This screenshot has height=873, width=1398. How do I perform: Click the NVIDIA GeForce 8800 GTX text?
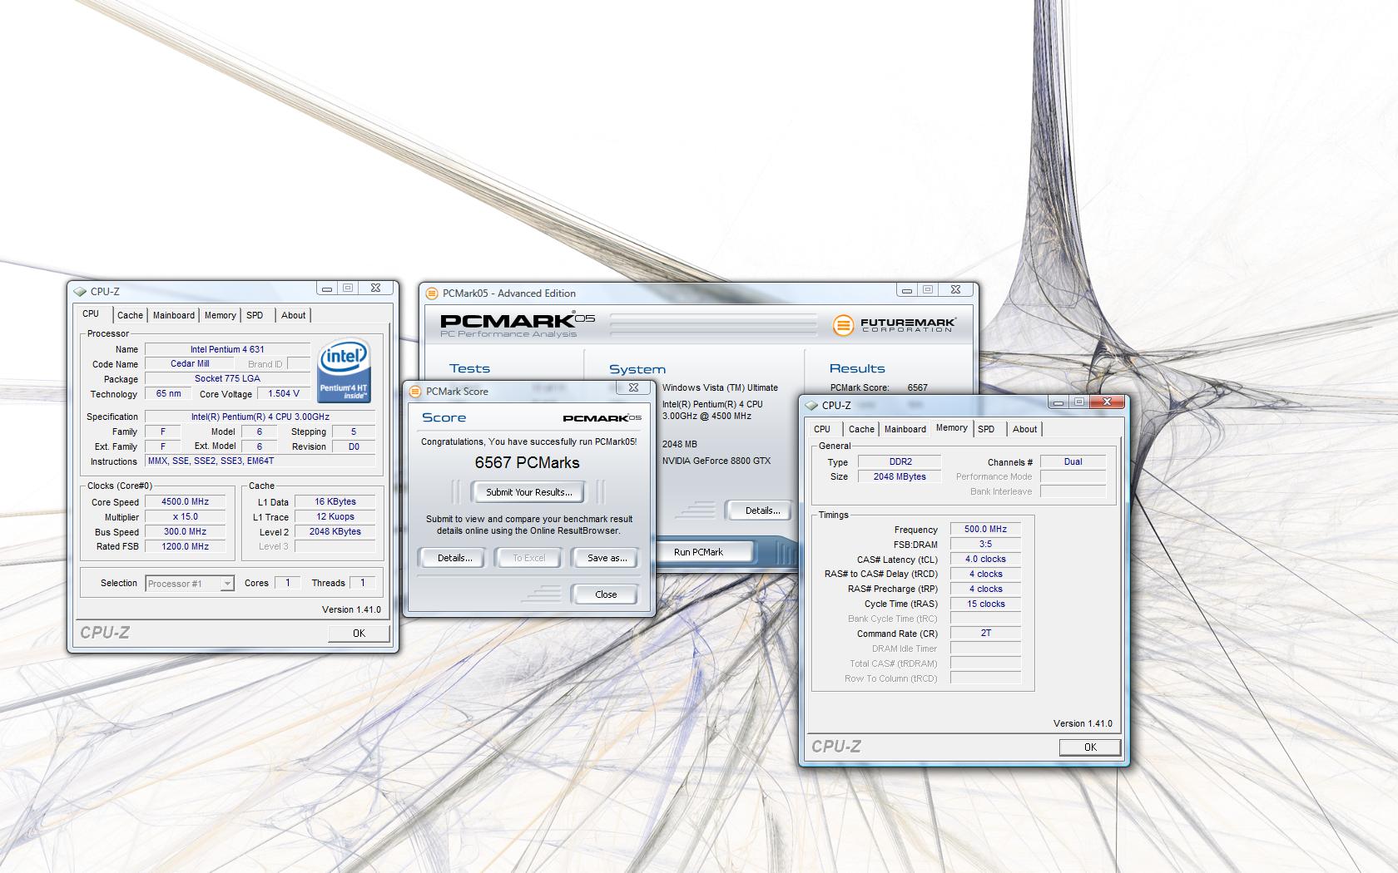pyautogui.click(x=716, y=461)
